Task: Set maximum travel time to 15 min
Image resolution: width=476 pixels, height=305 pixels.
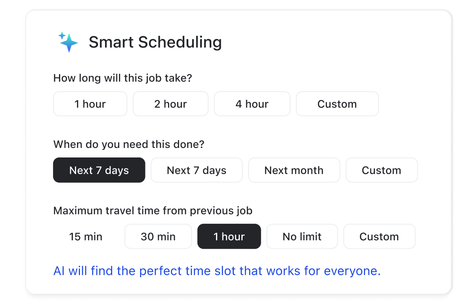Action: pyautogui.click(x=86, y=236)
